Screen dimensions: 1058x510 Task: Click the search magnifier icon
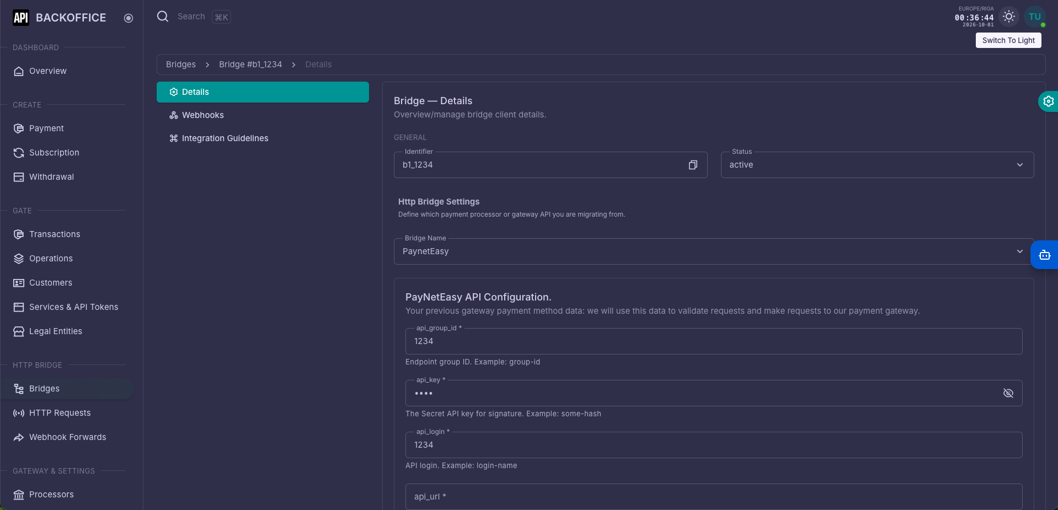163,17
